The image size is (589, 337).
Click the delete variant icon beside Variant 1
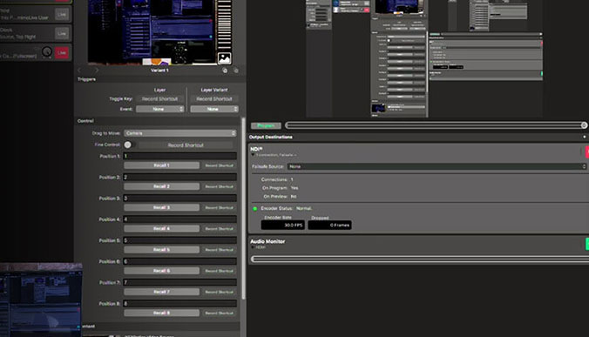pyautogui.click(x=236, y=71)
